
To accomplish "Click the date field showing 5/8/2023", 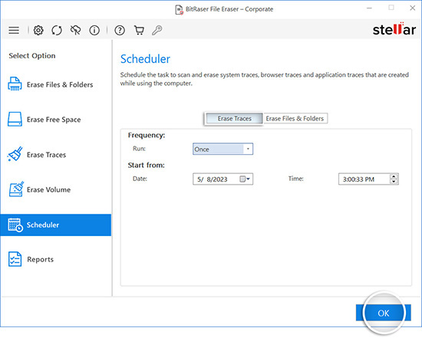I will 223,179.
